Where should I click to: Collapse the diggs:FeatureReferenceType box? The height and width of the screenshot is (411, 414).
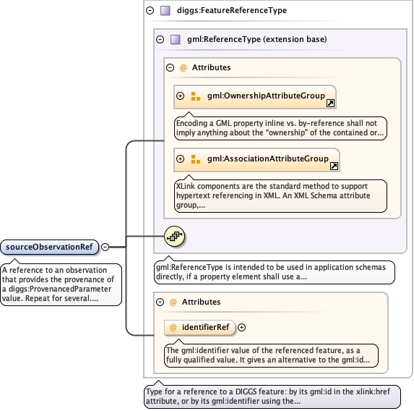tap(150, 11)
